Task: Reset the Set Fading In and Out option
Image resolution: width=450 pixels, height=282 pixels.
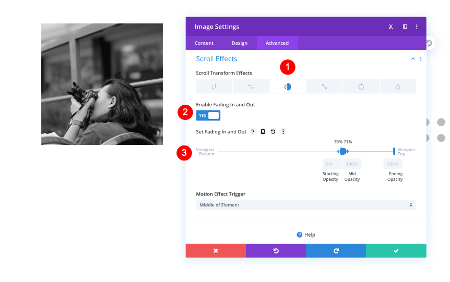Action: [x=273, y=131]
